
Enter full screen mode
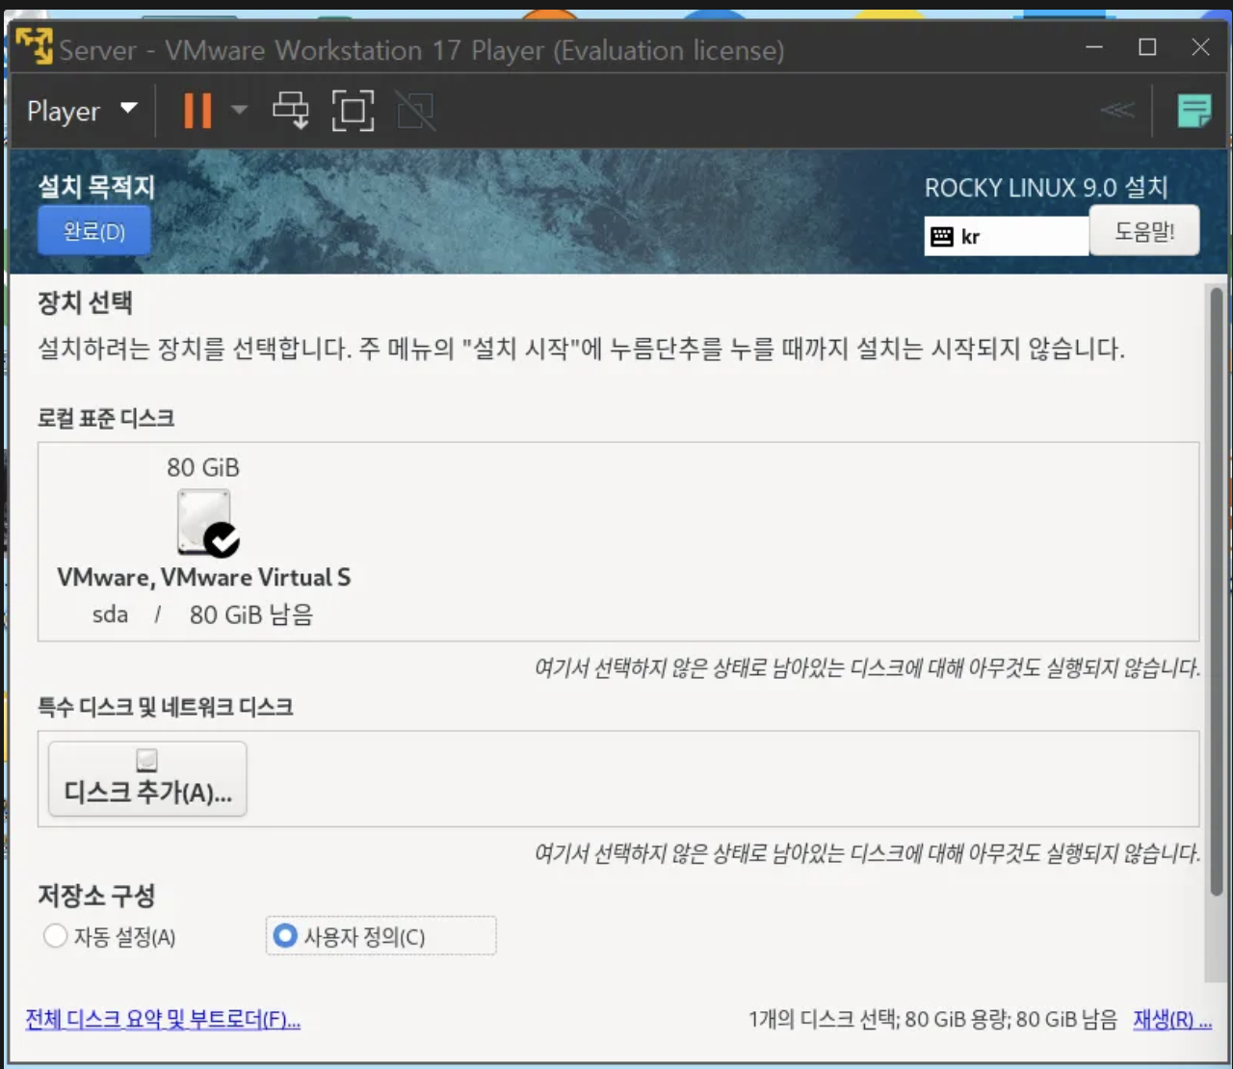(353, 111)
